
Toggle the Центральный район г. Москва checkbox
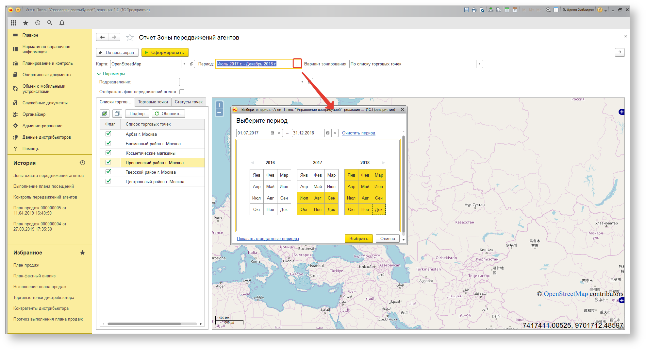pyautogui.click(x=108, y=181)
